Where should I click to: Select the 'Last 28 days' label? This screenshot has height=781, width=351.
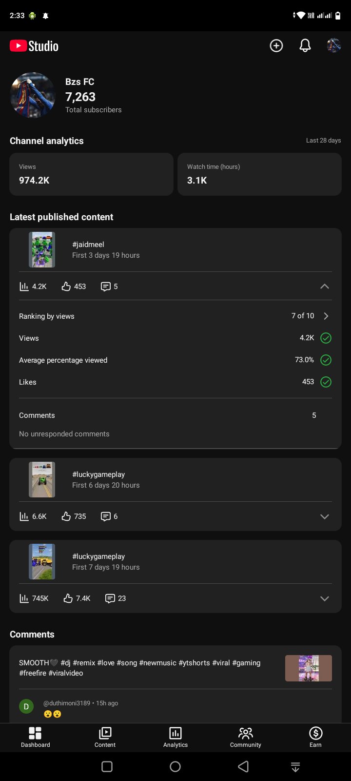click(x=324, y=141)
